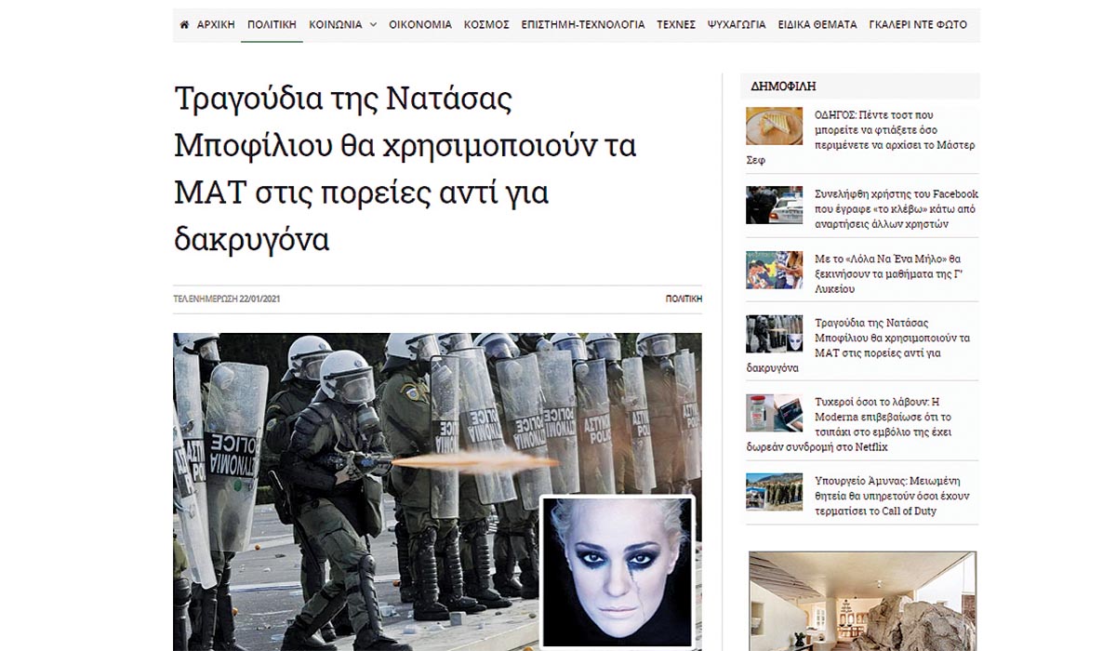Open the ΚΟΣΜΟΣ menu item
The image size is (1116, 651).
pyautogui.click(x=486, y=25)
